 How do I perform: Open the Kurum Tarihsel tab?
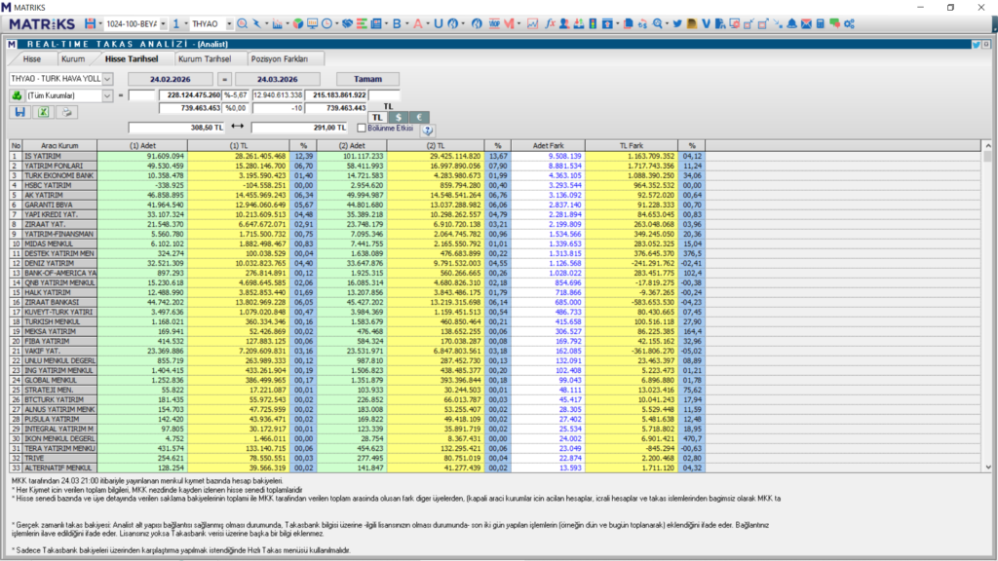[x=205, y=58]
